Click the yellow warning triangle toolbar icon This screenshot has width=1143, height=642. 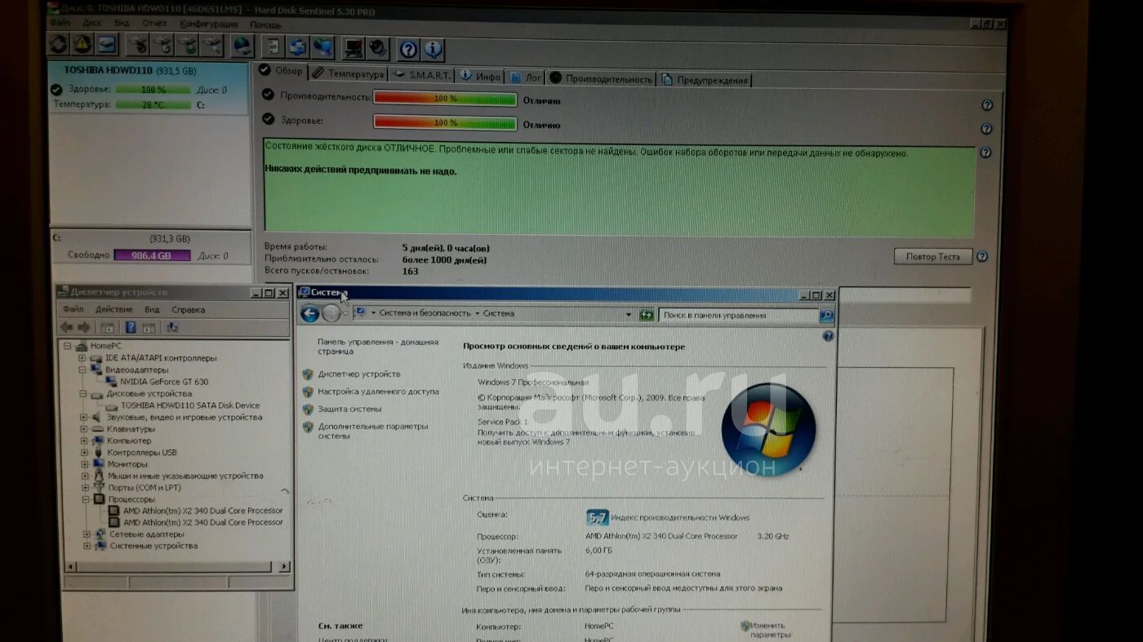(x=82, y=45)
